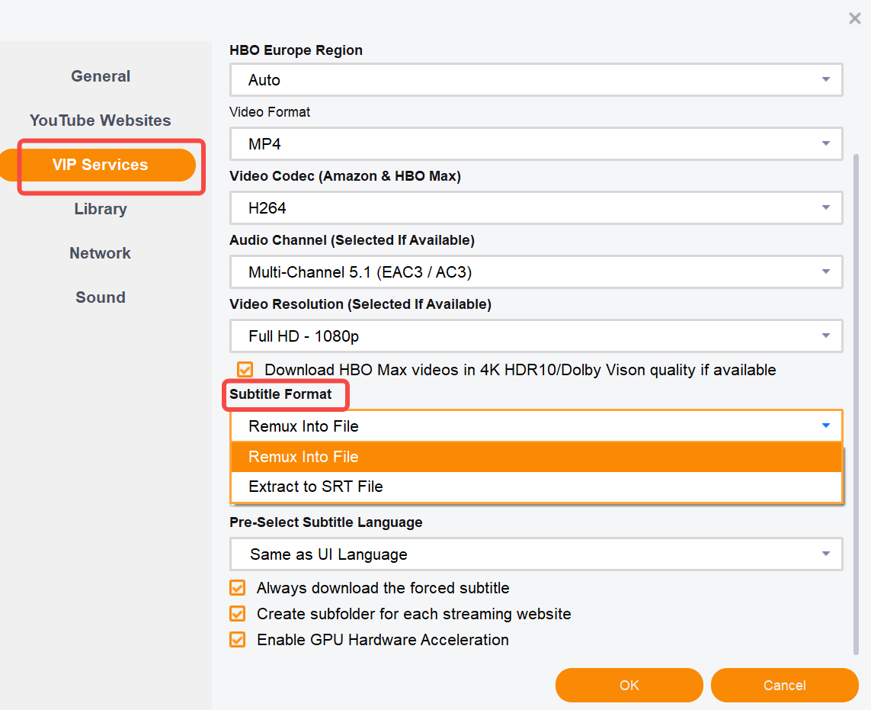Viewport: 871px width, 710px height.
Task: Switch to YouTube Websites tab
Action: tap(101, 120)
